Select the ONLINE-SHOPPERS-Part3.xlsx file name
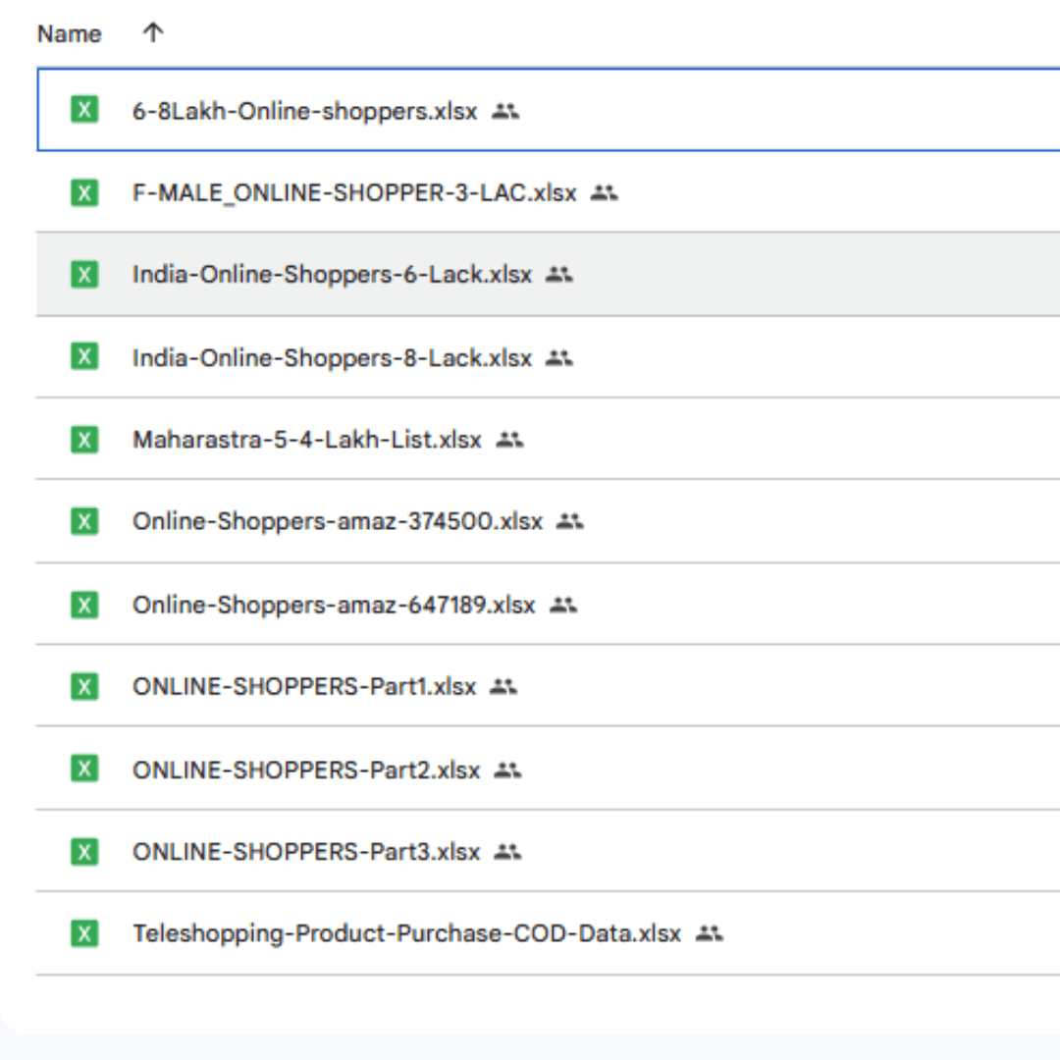Image resolution: width=1060 pixels, height=1060 pixels. [x=306, y=852]
